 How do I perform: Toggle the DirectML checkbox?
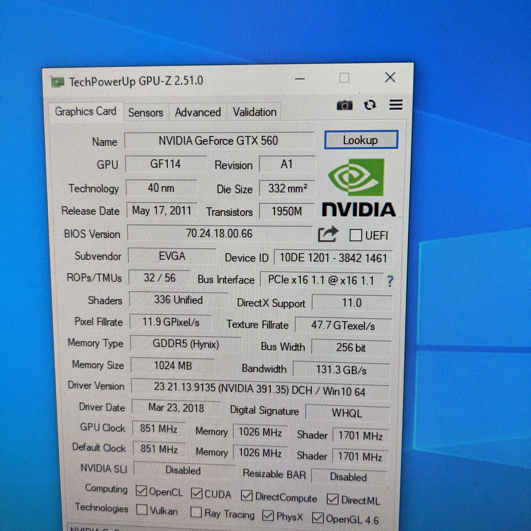click(332, 499)
